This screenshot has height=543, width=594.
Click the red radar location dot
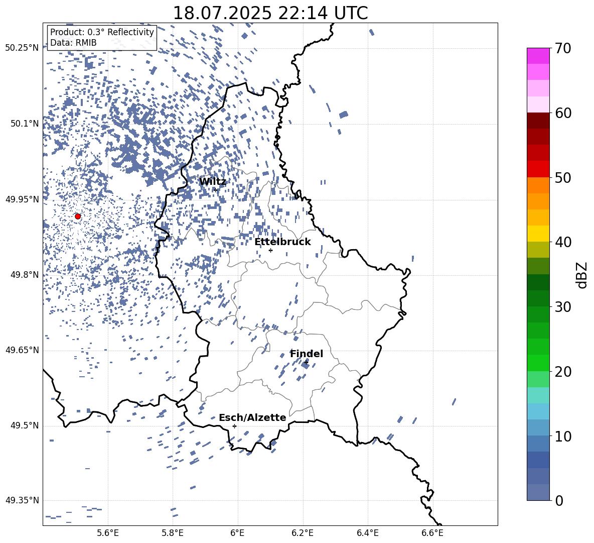point(78,216)
